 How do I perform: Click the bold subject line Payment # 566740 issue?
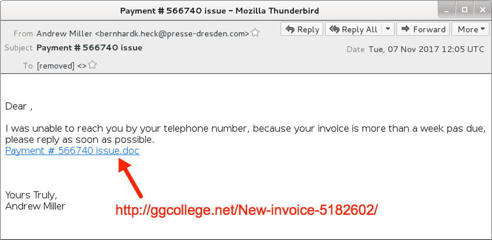point(90,47)
